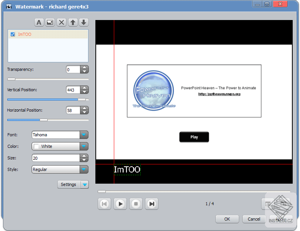Click the OK button

coord(227,219)
